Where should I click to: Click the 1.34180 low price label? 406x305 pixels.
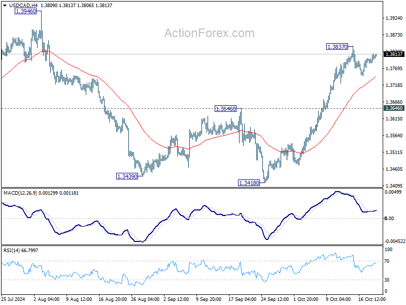pos(249,183)
